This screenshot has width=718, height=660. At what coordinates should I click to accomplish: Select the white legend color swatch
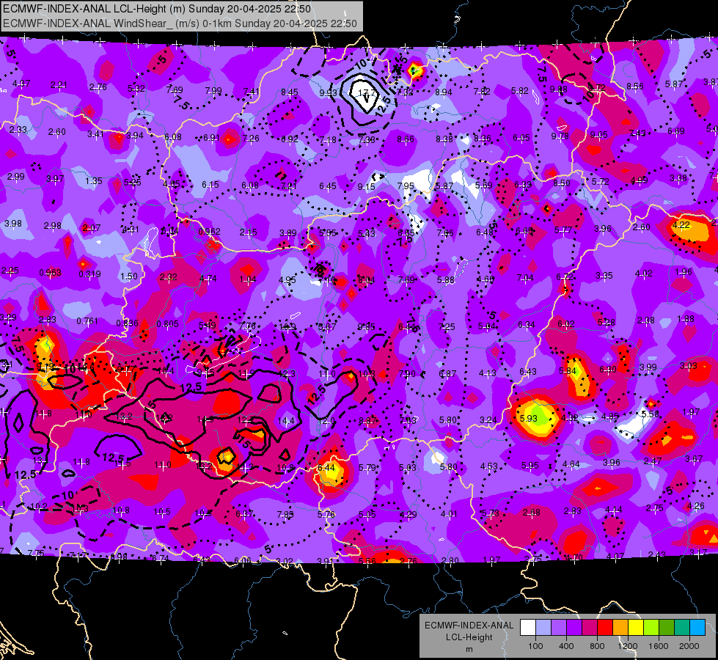click(528, 628)
